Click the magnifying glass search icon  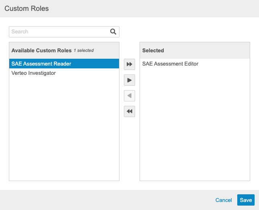point(113,32)
